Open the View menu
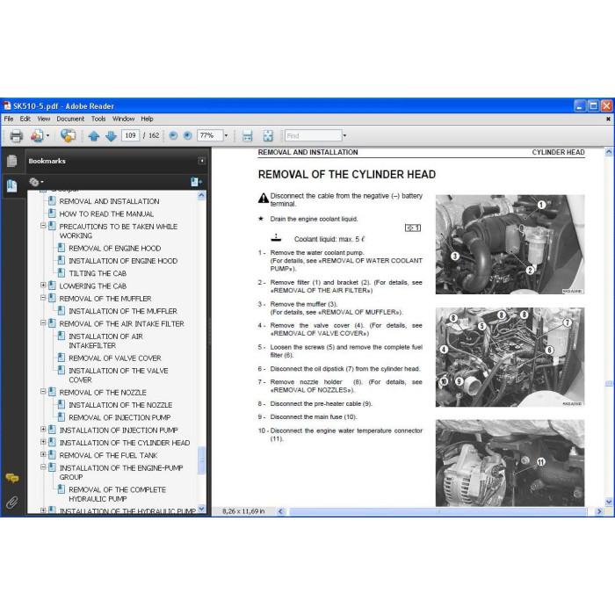The image size is (615, 615). tap(44, 119)
